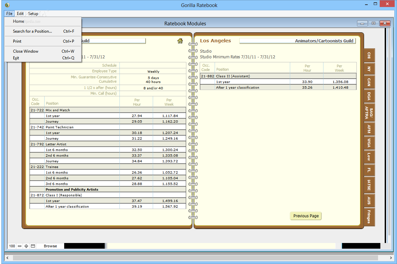Click the 1,393.72 per week value

coord(170,161)
